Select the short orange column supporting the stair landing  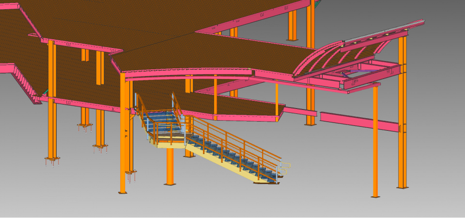(x=170, y=166)
